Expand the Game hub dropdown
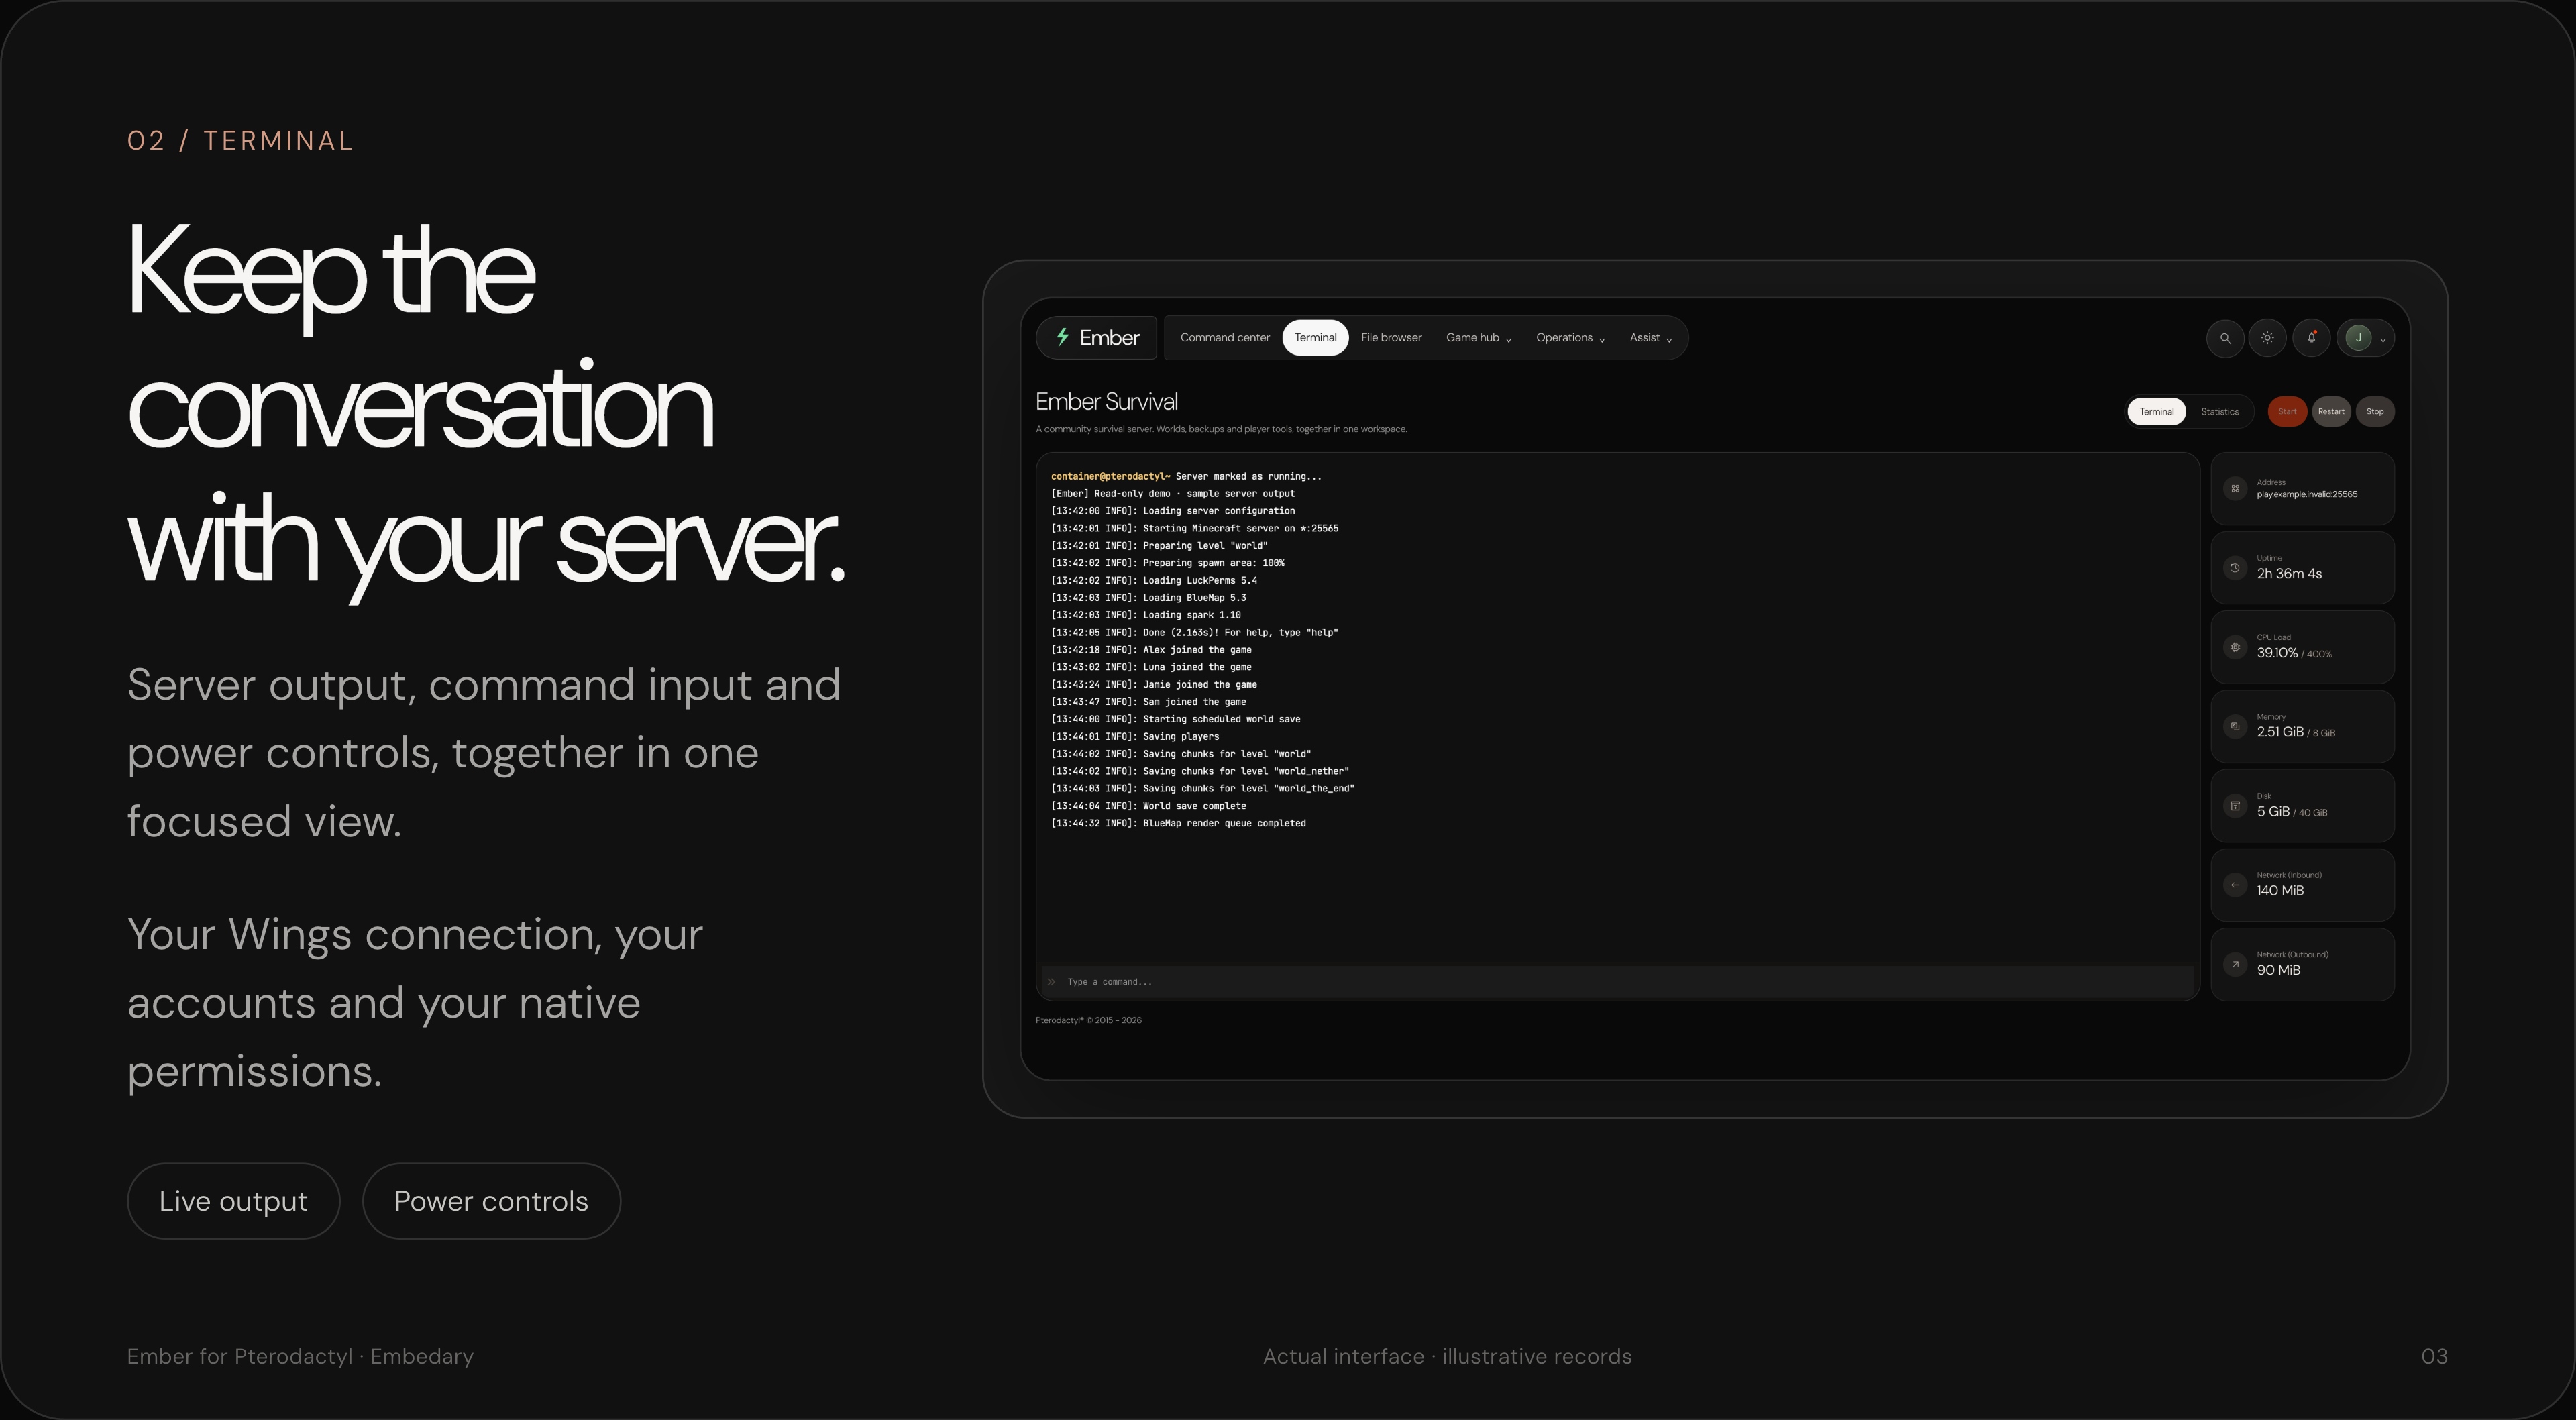Image resolution: width=2576 pixels, height=1420 pixels. [1478, 338]
